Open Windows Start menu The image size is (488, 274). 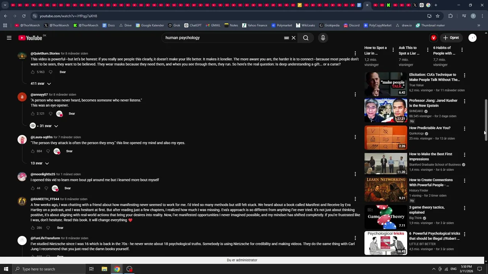tap(6, 269)
